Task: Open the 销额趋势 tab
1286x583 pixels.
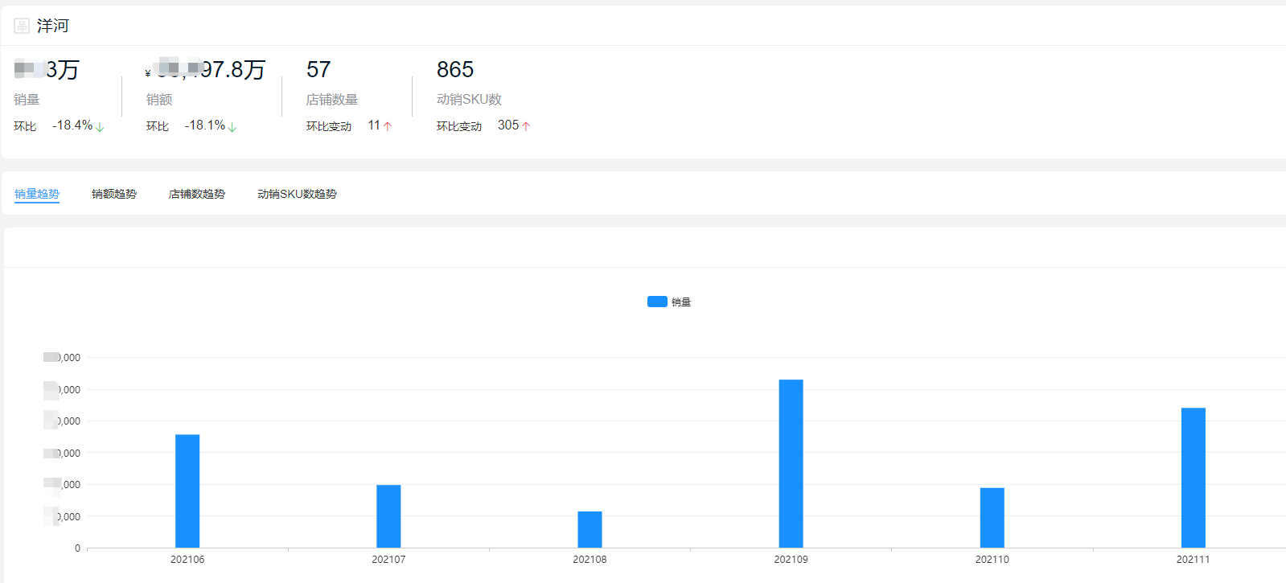Action: coord(114,194)
